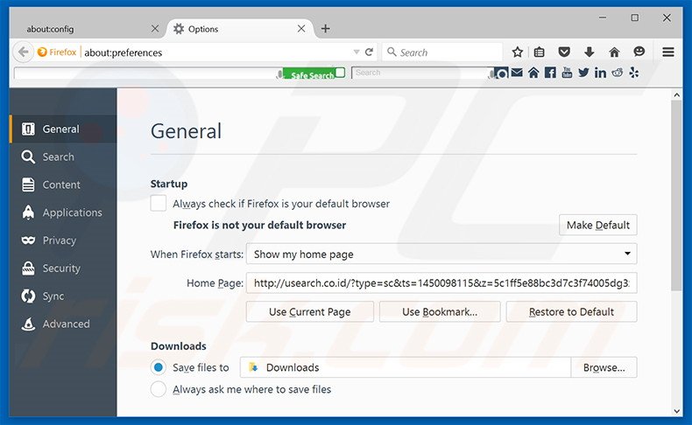This screenshot has height=425, width=692.
Task: Go to Firefox home page icon
Action: click(x=614, y=52)
